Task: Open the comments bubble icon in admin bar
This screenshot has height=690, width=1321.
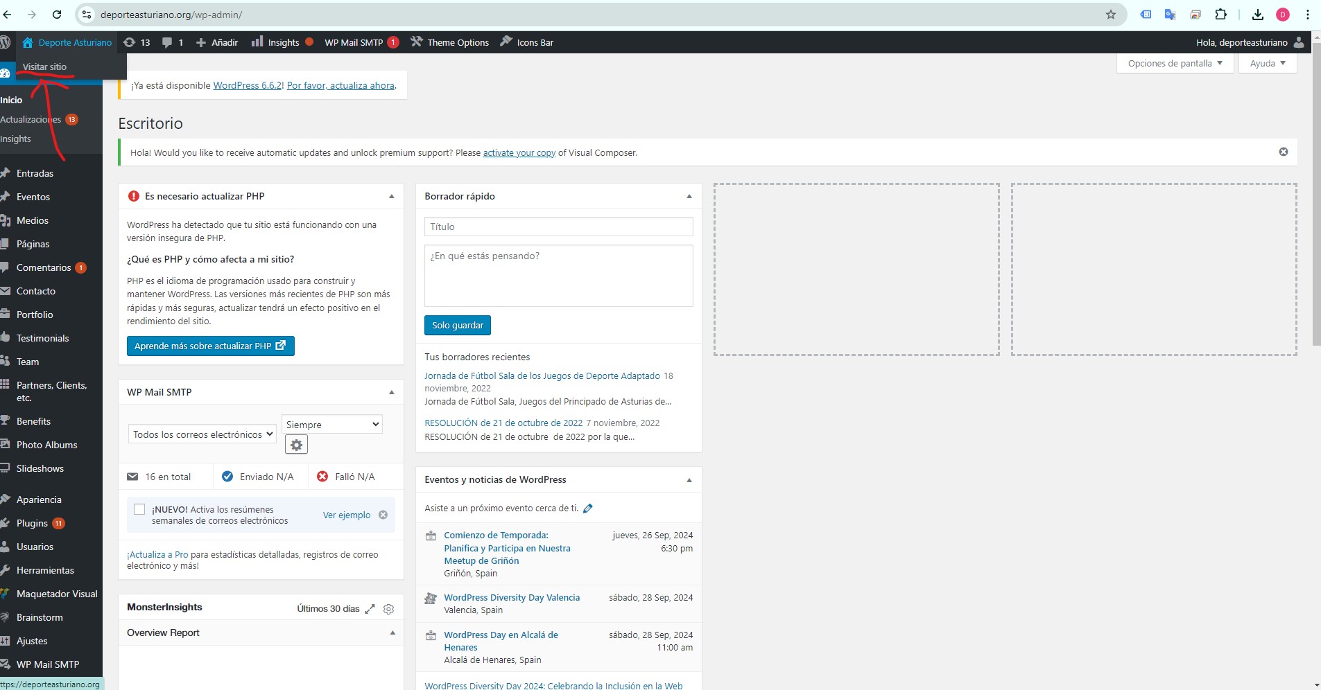Action: point(167,43)
